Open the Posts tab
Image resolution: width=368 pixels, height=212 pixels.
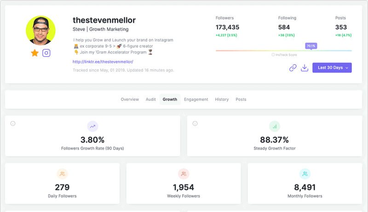click(x=241, y=100)
